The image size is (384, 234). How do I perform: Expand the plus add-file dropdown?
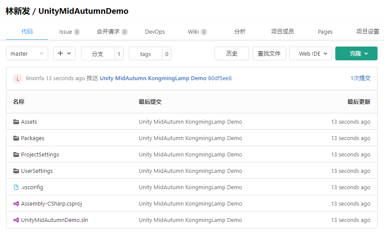click(x=65, y=53)
